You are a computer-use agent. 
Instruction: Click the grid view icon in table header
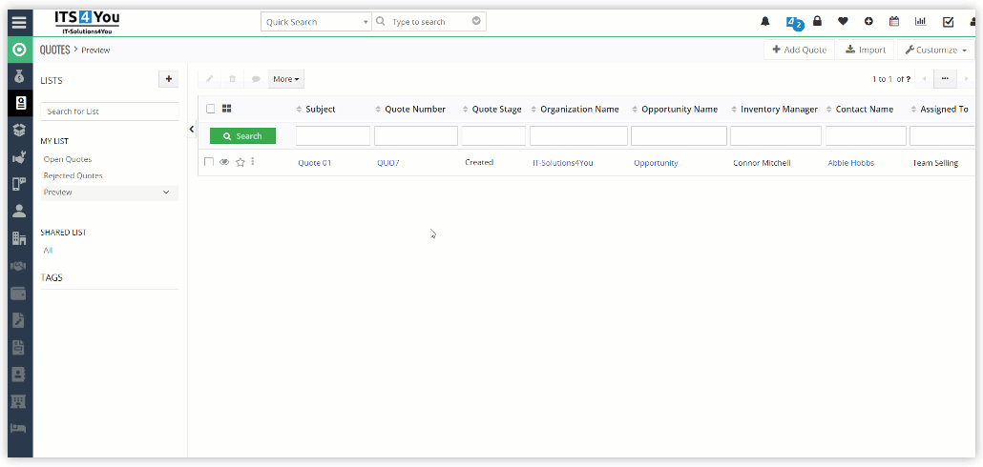point(227,109)
